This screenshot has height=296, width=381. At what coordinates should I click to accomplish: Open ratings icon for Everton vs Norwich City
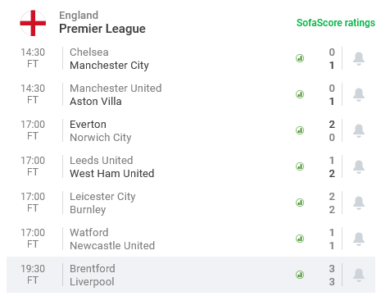coord(300,130)
